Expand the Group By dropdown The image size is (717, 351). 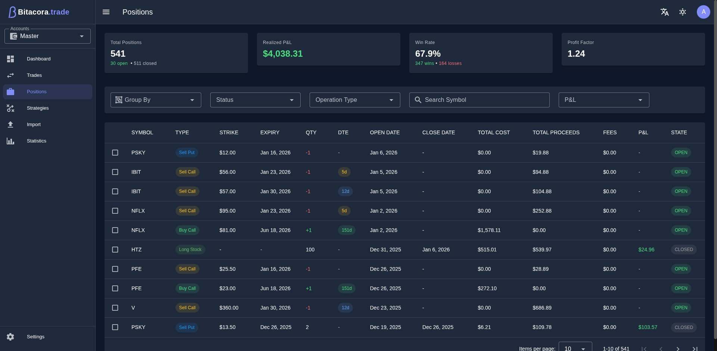coord(156,100)
